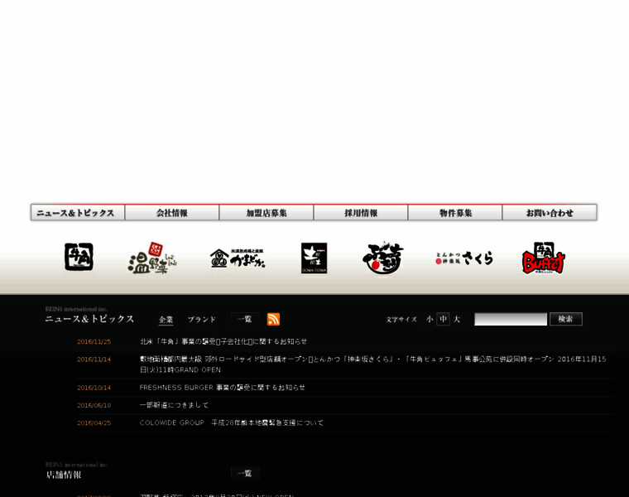The image size is (629, 497).
Task: Open news about 北米「牛角」事業
Action: tap(223, 341)
